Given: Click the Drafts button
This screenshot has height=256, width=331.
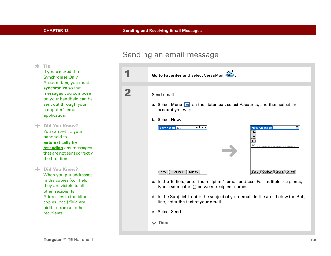Looking at the screenshot, I should point(280,172).
